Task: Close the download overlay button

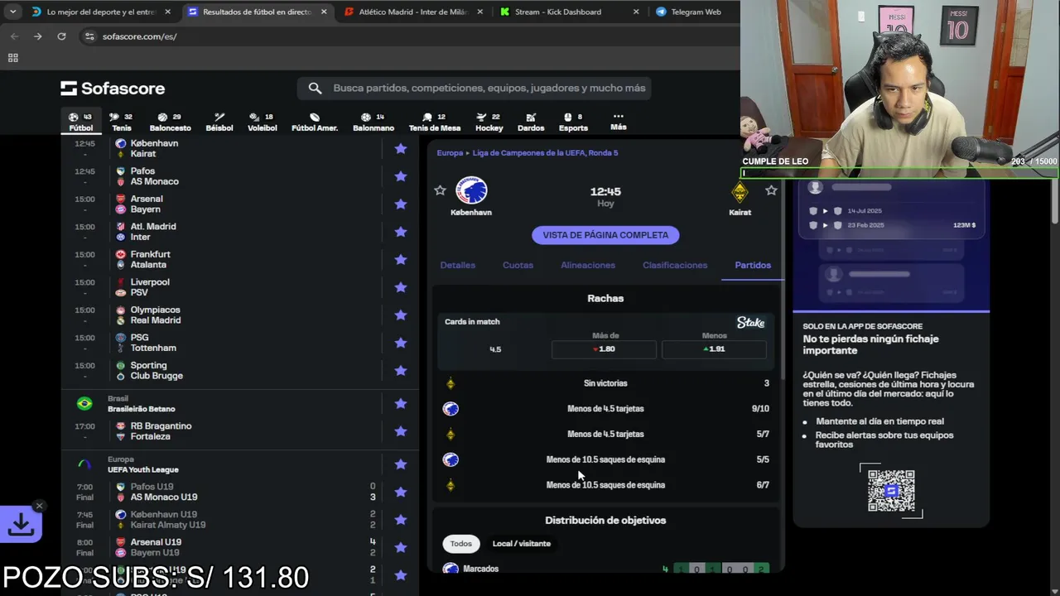Action: click(x=39, y=506)
